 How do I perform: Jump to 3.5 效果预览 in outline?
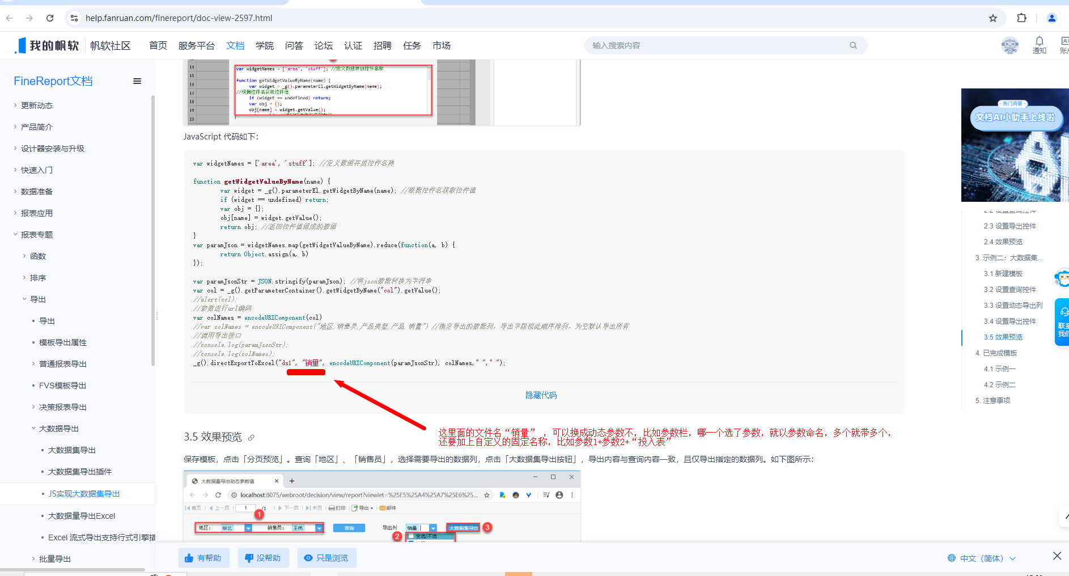coord(1003,337)
